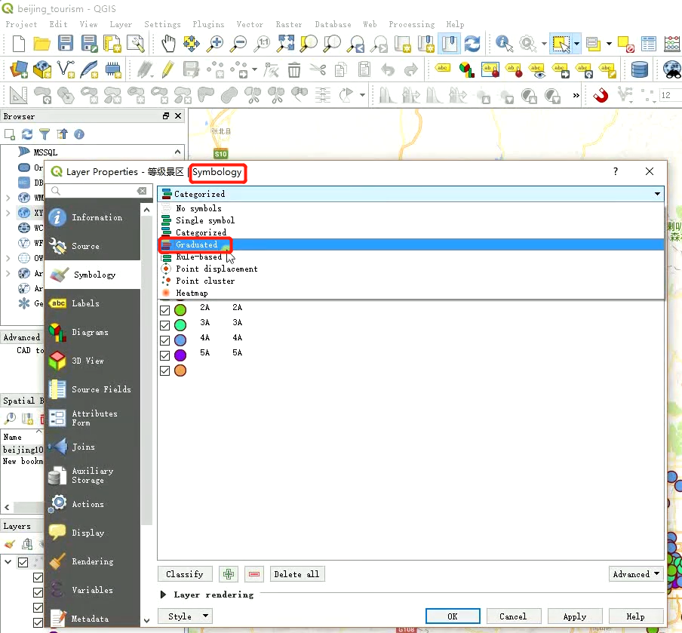Choose Graduated from the renderer list
Viewport: 682px width, 633px height.
pos(410,244)
